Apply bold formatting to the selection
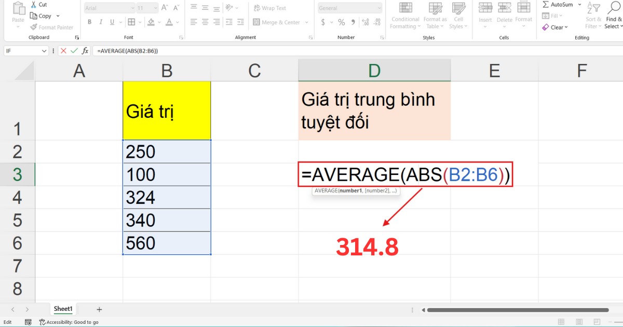This screenshot has height=327, width=623. (x=89, y=22)
